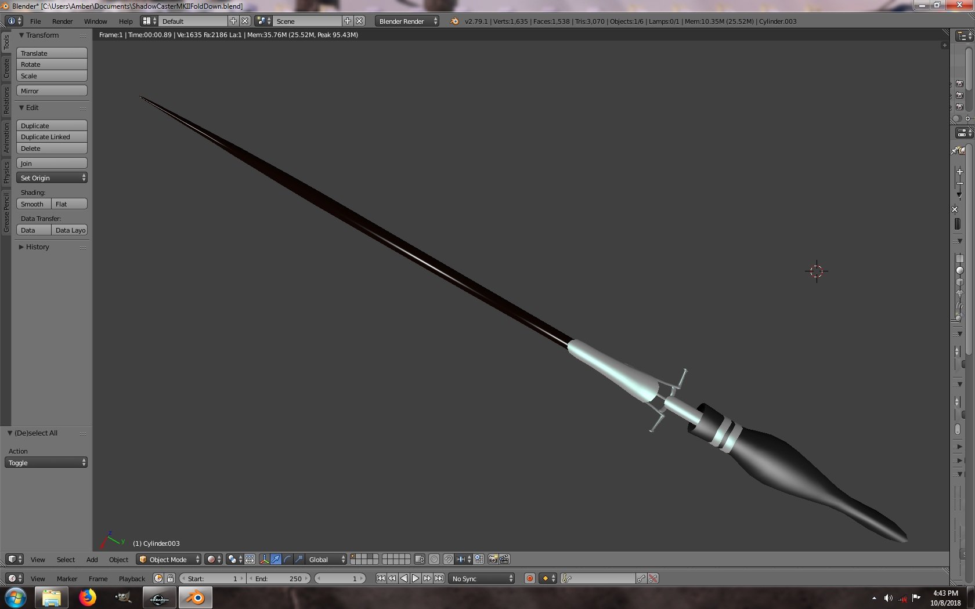Jump to last frame in timeline

pyautogui.click(x=439, y=578)
